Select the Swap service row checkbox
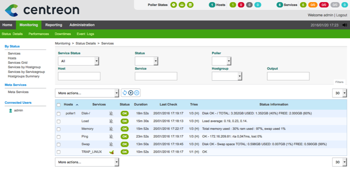This screenshot has height=174, width=350. click(x=58, y=144)
